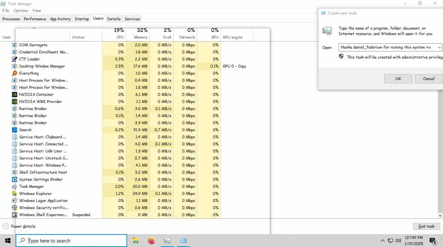Click the Windows Shell Experience Host icon
Image resolution: width=443 pixels, height=247 pixels.
tap(14, 215)
